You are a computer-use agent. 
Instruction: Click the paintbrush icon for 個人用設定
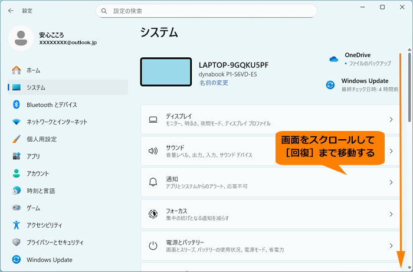17,139
